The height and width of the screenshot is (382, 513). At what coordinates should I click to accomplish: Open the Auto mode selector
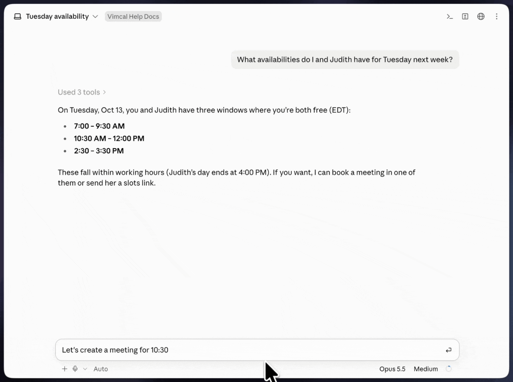click(x=101, y=369)
